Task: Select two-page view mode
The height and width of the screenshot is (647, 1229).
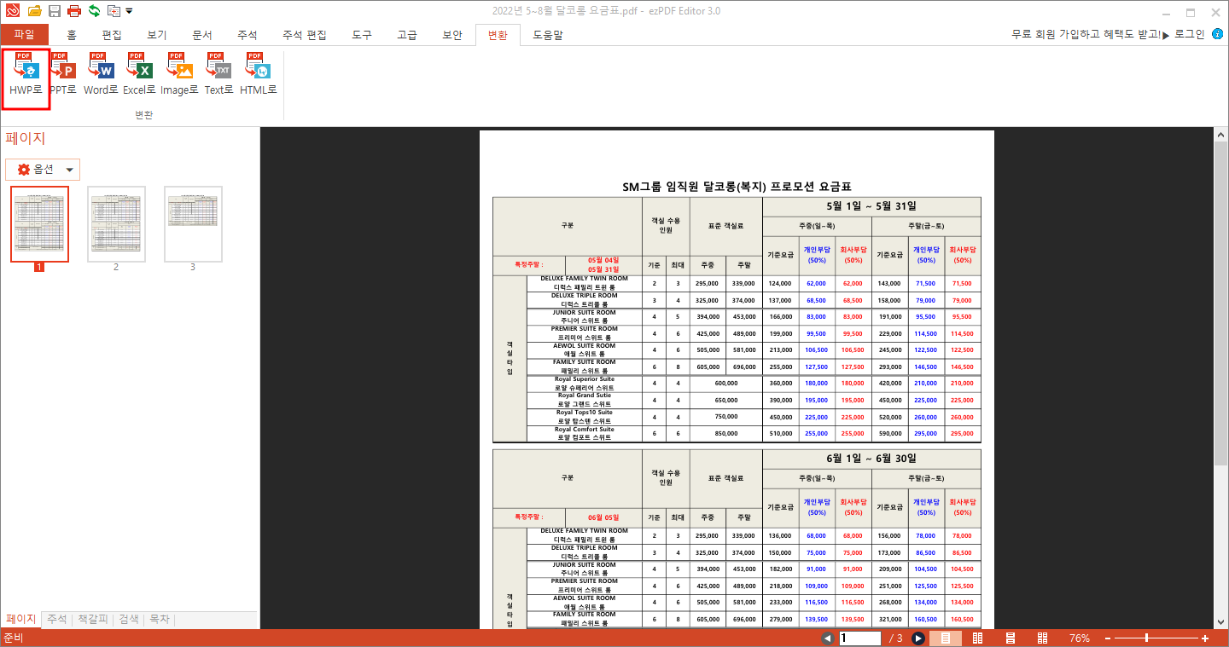Action: (978, 638)
